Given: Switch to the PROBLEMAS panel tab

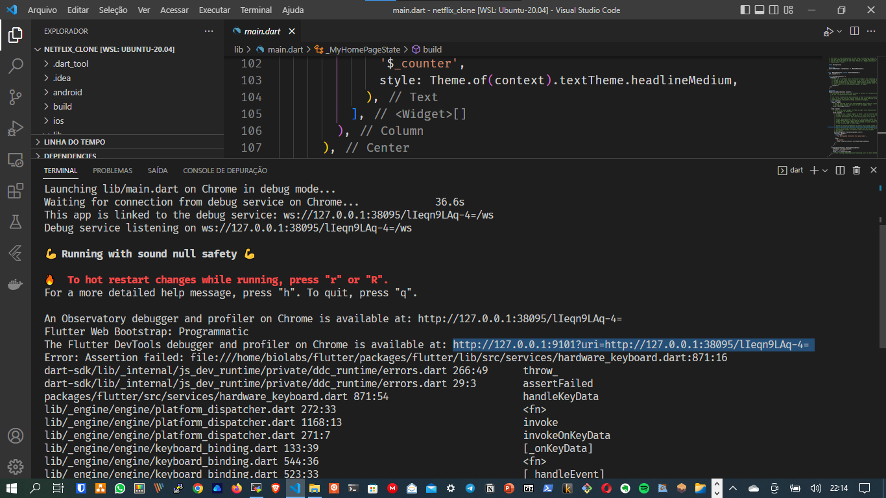Looking at the screenshot, I should coord(113,171).
